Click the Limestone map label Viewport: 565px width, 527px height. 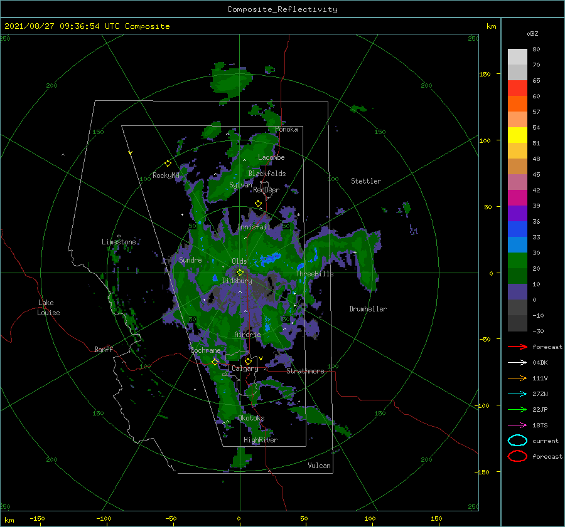119,242
